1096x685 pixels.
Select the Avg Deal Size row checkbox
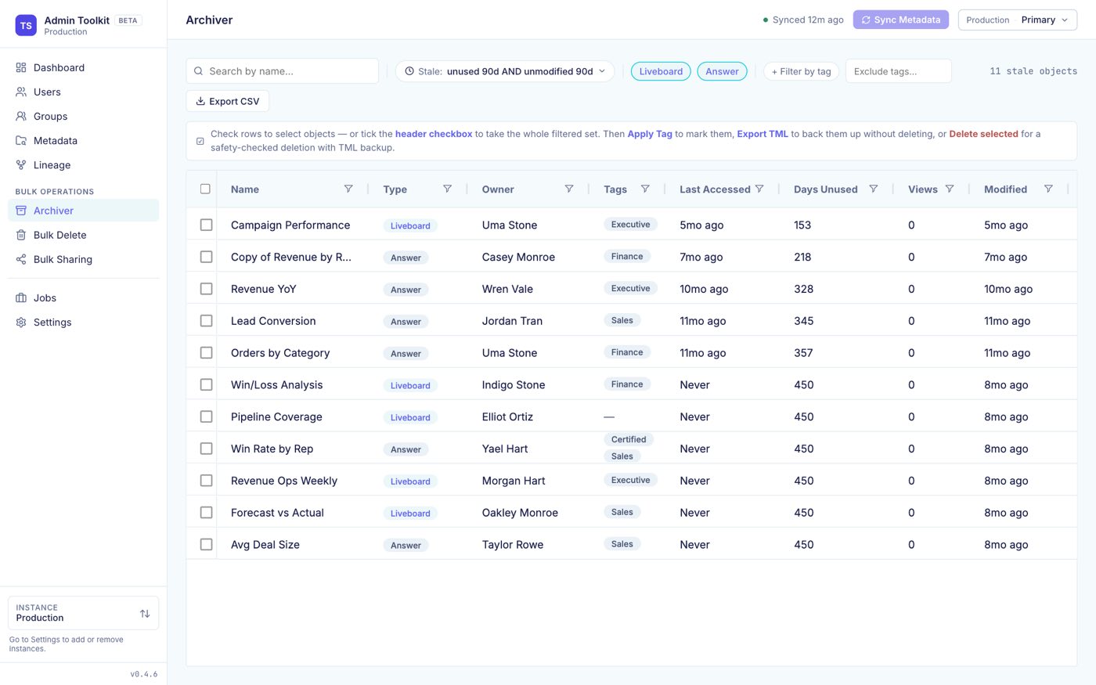tap(206, 544)
